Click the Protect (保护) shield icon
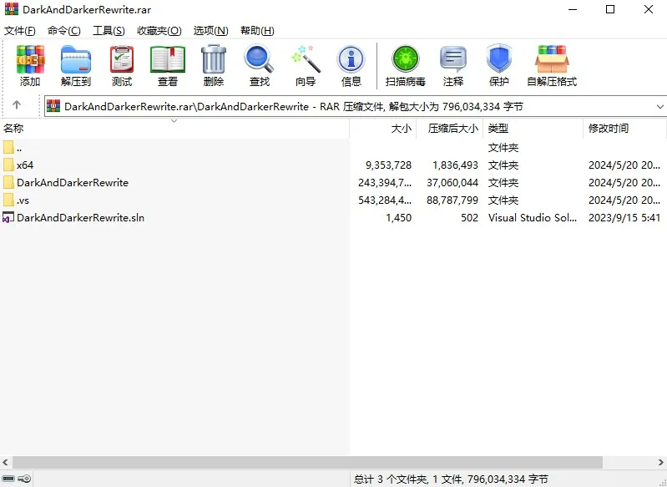The width and height of the screenshot is (667, 487). 499,59
